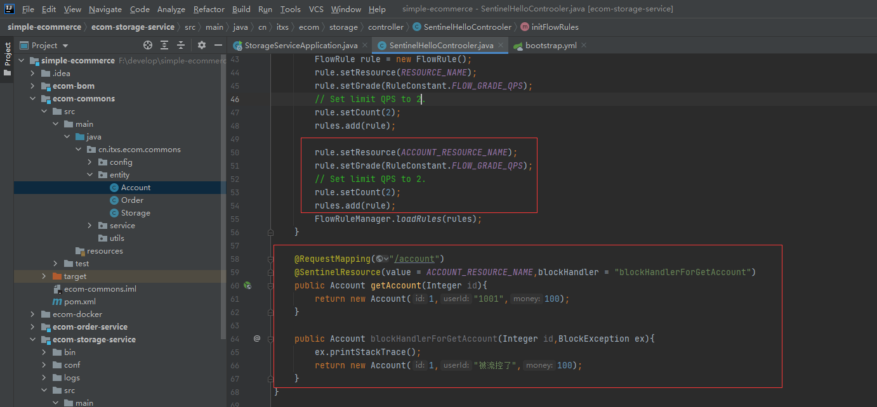Click the resources folder icon
This screenshot has width=877, height=407.
pos(80,251)
